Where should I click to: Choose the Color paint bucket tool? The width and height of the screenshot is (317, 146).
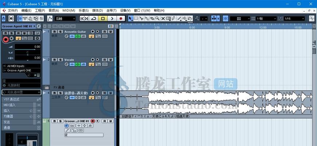pos(190,19)
